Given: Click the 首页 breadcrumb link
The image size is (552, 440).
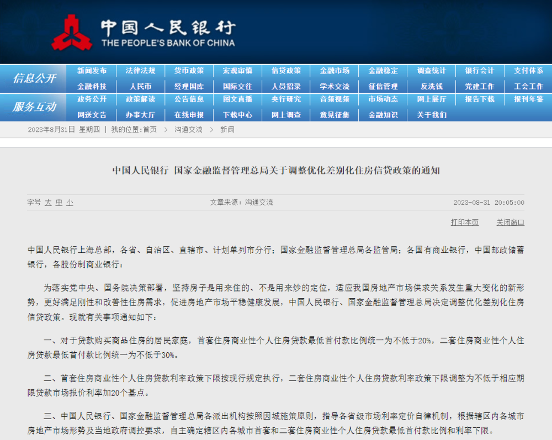Looking at the screenshot, I should click(150, 129).
